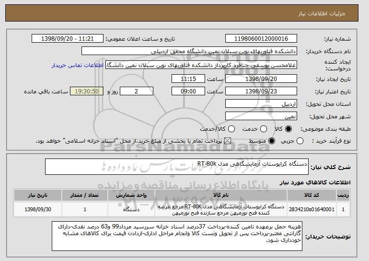Click the general description box RT-80k
The width and height of the screenshot is (369, 261).
[x=177, y=167]
